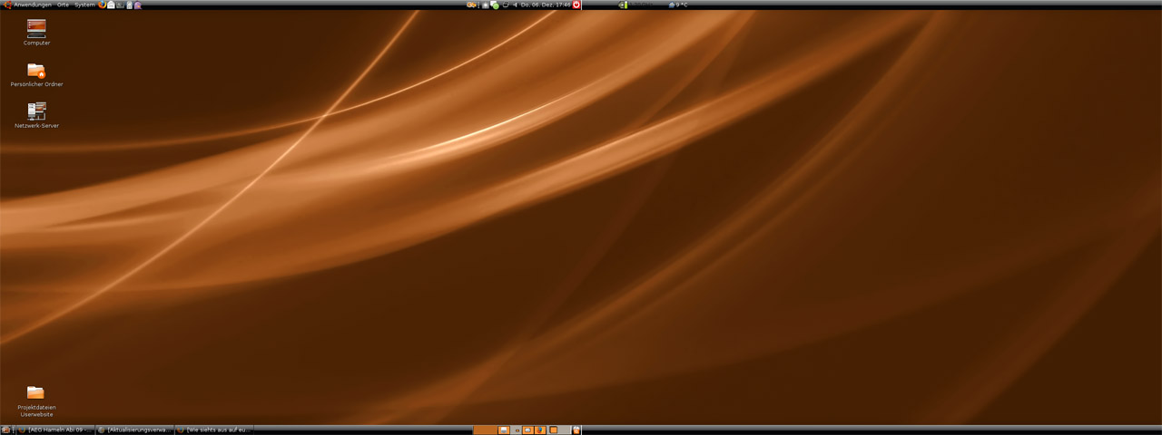Open the mail client launcher icon
Image resolution: width=1162 pixels, height=435 pixels.
(x=112, y=5)
